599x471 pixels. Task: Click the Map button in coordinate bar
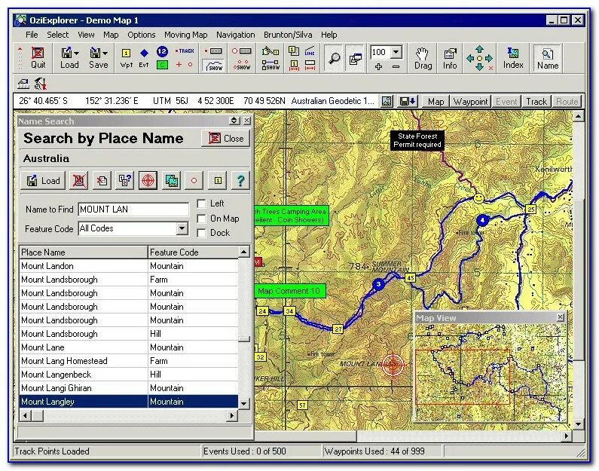coord(435,102)
